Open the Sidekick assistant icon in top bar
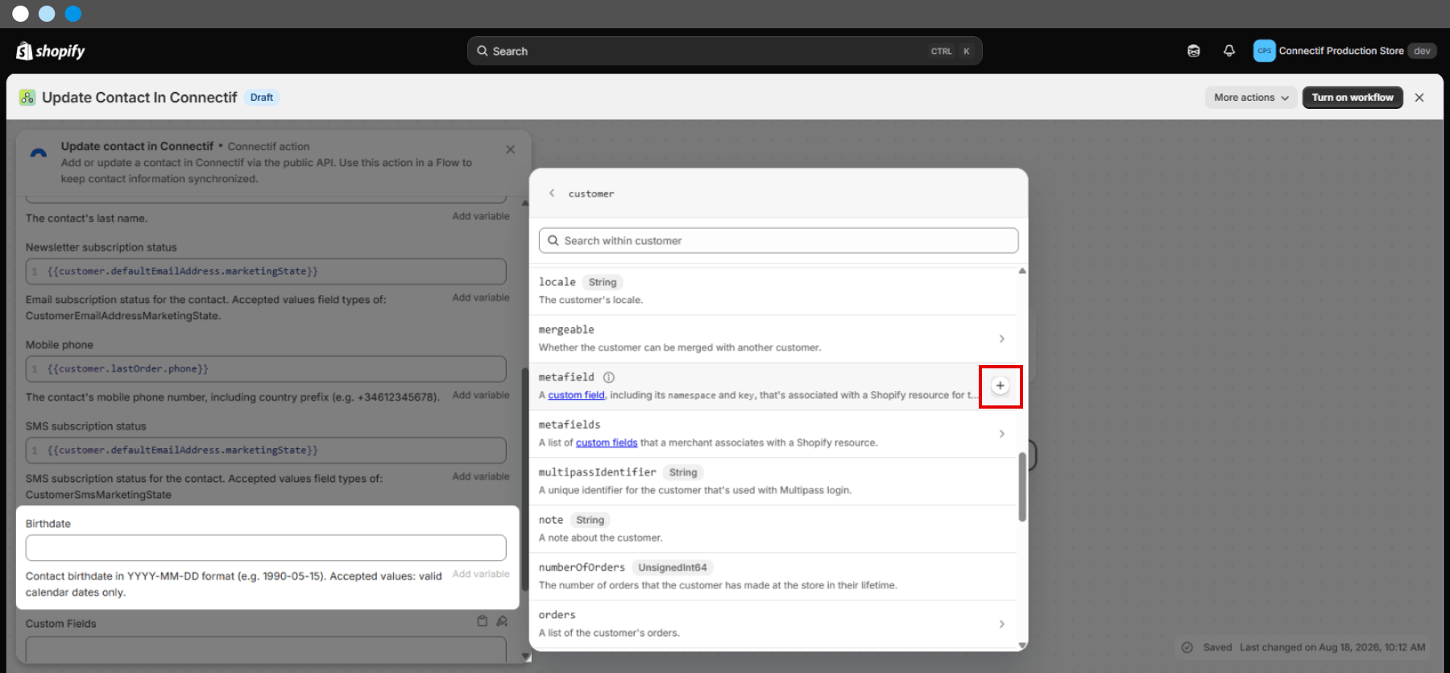The height and width of the screenshot is (673, 1450). click(1194, 51)
